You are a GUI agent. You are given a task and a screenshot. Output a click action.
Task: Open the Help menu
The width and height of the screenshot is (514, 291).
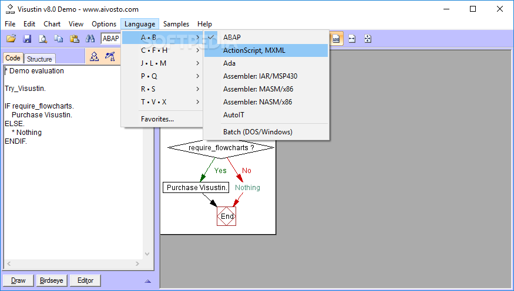[204, 24]
